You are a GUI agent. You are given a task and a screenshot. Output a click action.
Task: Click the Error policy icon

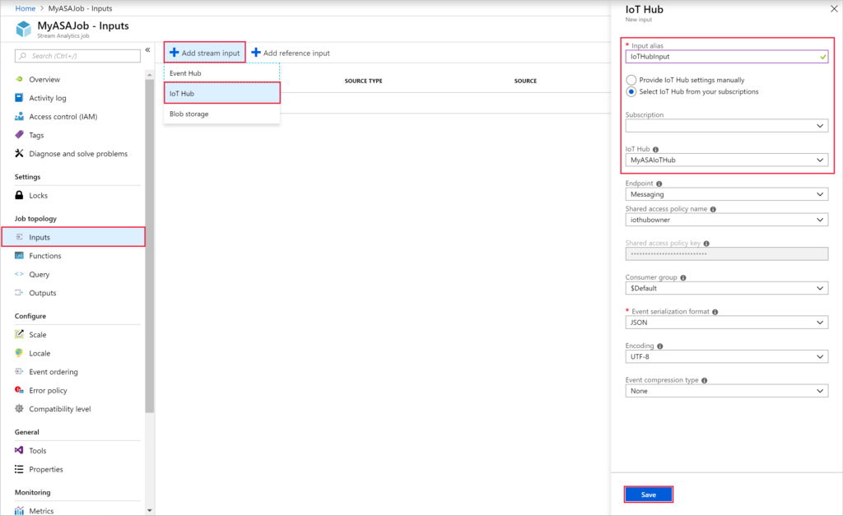(20, 390)
